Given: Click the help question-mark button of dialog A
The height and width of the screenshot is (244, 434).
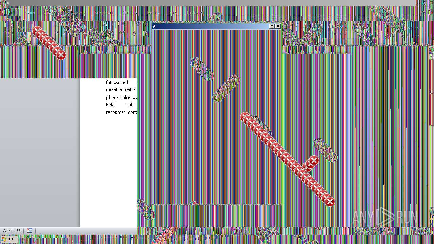Looking at the screenshot, I should (272, 26).
